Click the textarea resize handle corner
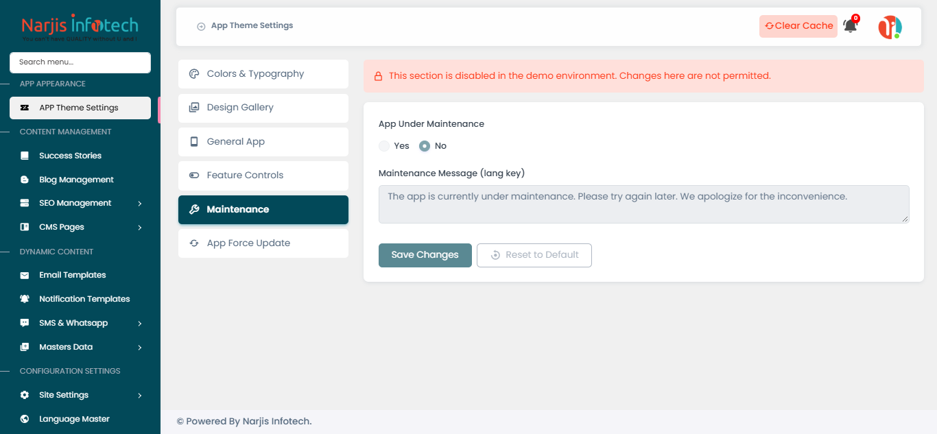This screenshot has height=434, width=937. [x=905, y=219]
